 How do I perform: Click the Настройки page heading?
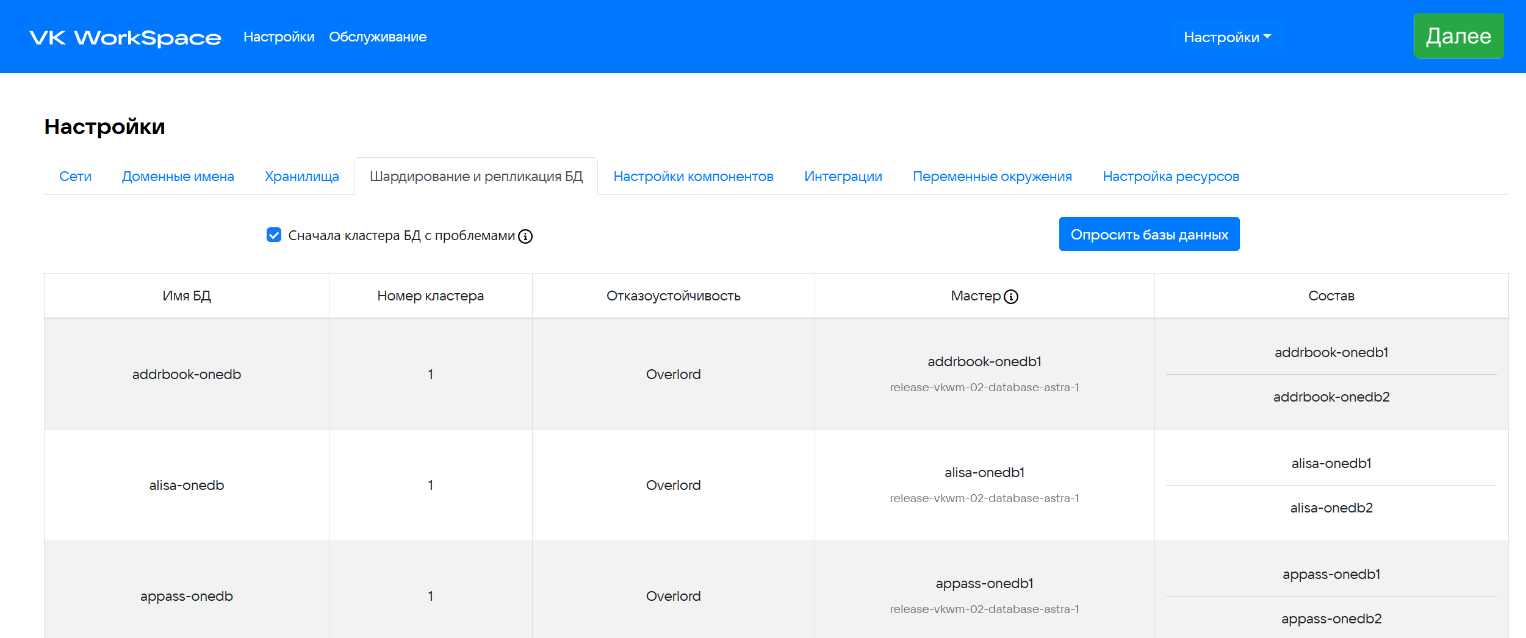[x=104, y=127]
